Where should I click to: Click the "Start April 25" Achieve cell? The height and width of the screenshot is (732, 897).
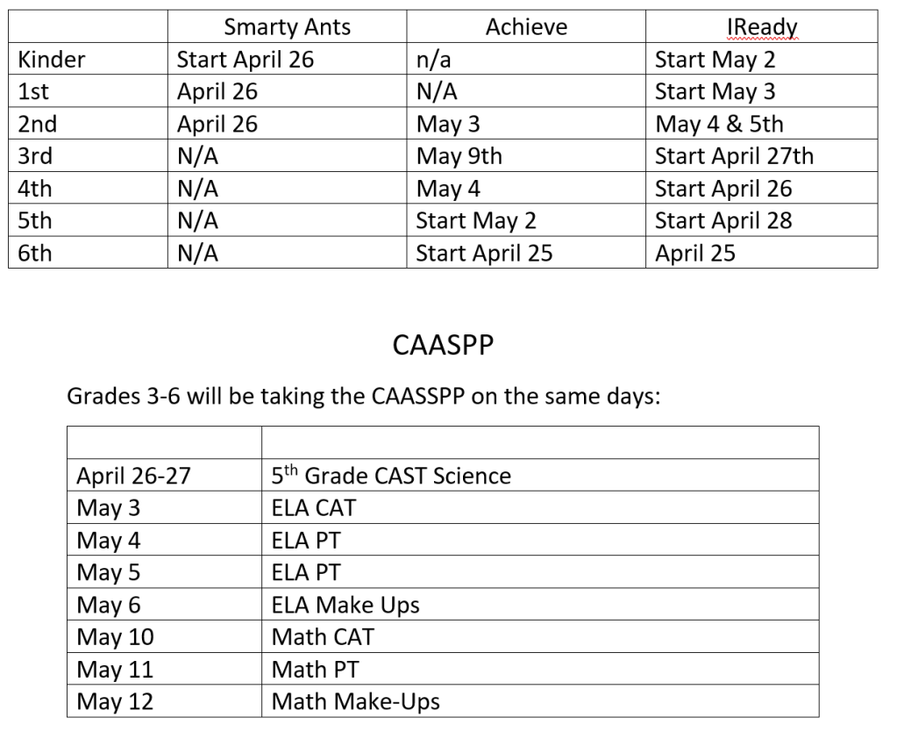click(x=484, y=253)
